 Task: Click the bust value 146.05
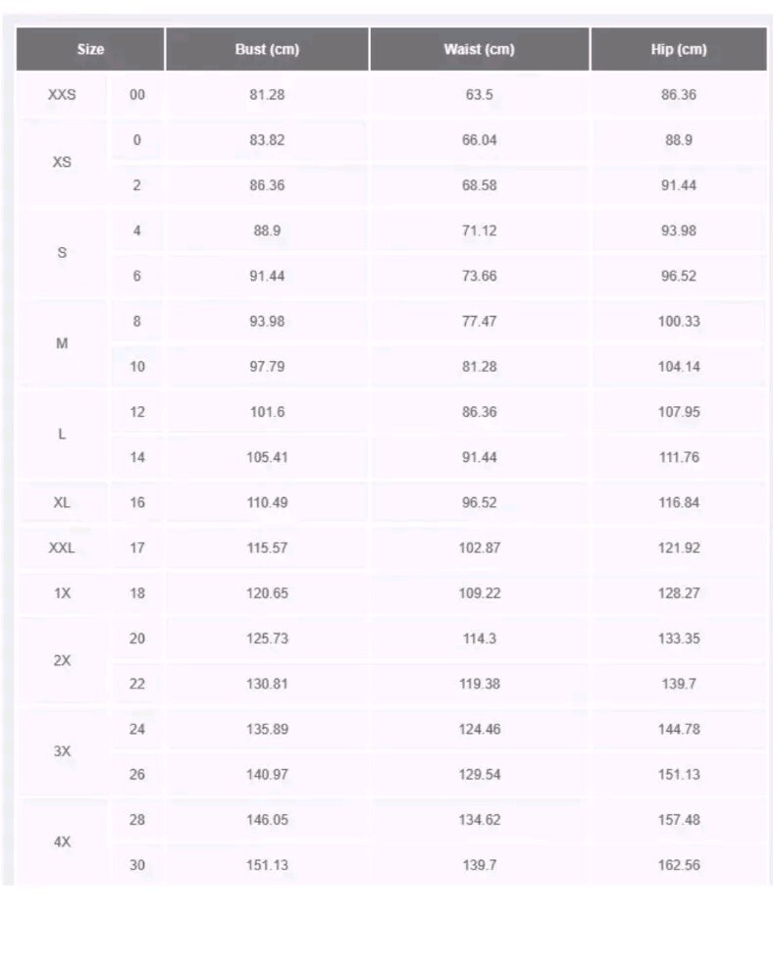(267, 820)
